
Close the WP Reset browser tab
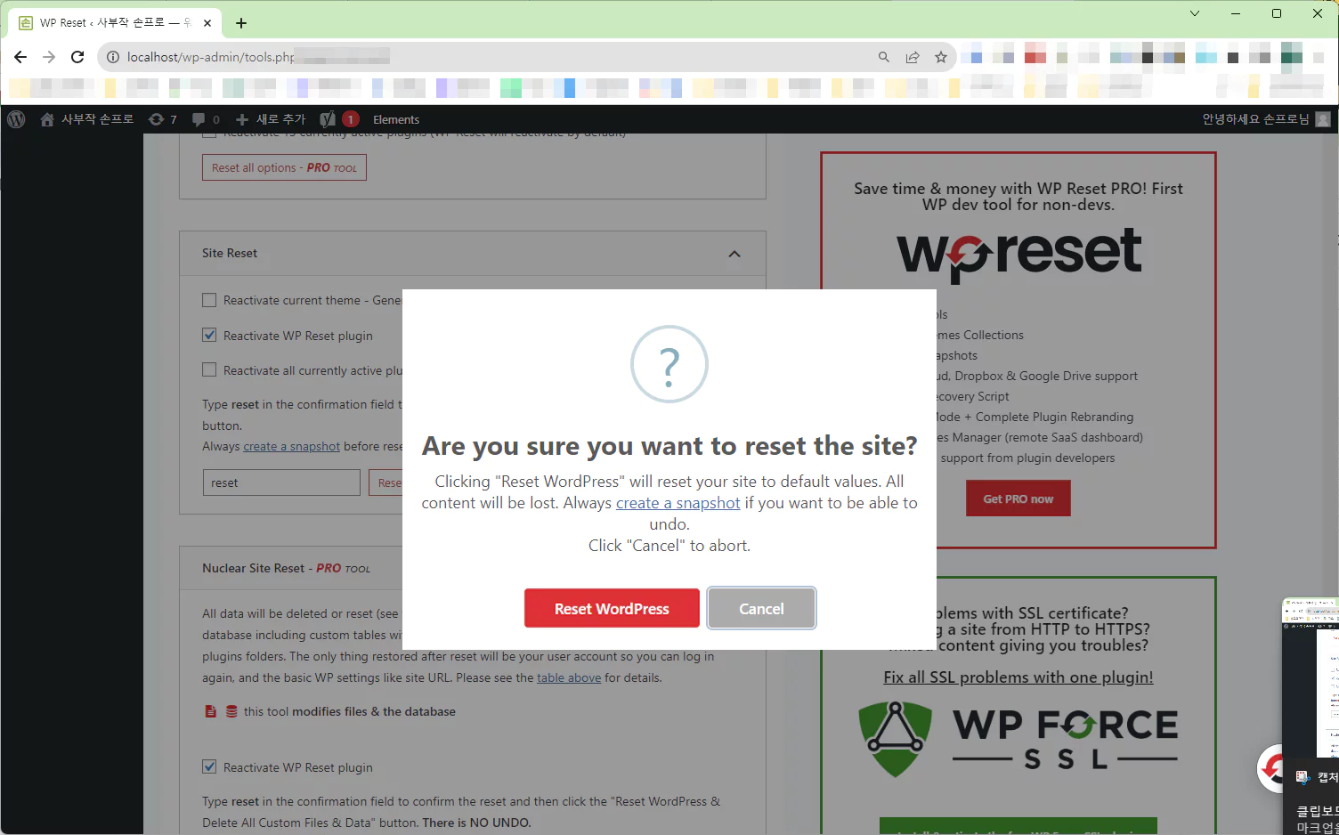pos(207,23)
